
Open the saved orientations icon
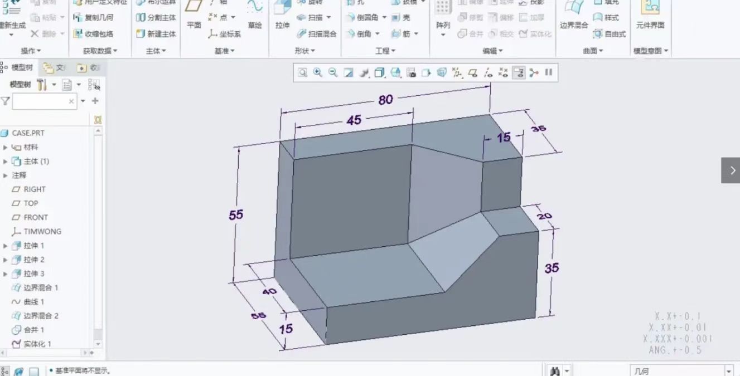(396, 72)
